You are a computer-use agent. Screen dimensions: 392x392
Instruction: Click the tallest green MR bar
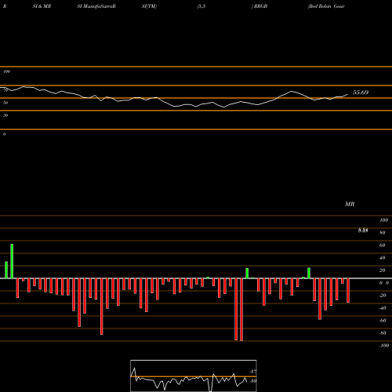pyautogui.click(x=12, y=261)
